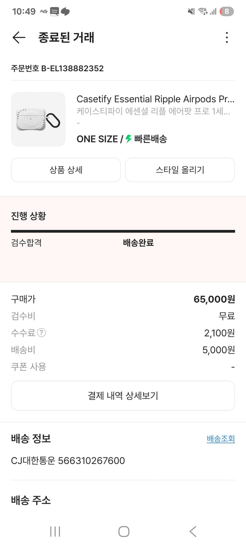
Task: Open the Casetify AirPods case thumbnail
Action: 38,119
